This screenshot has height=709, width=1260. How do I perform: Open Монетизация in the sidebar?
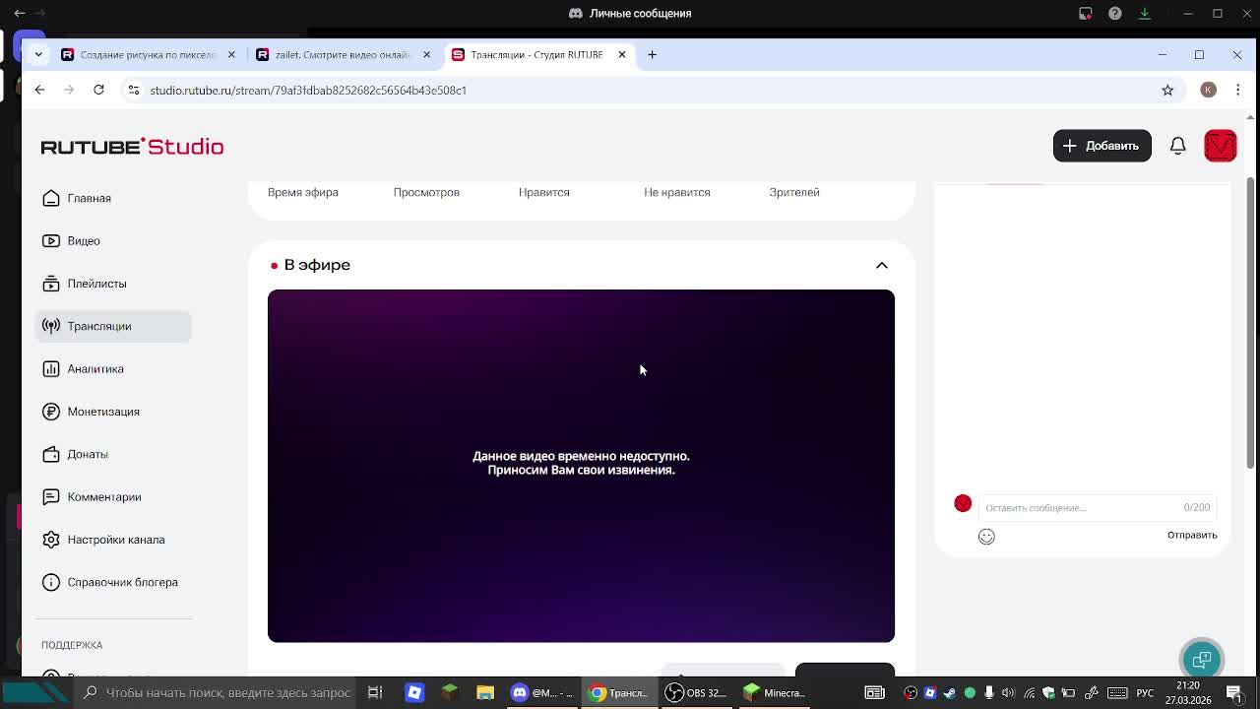113,412
